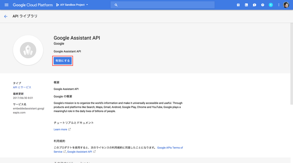Click the タイプ label

(17, 83)
